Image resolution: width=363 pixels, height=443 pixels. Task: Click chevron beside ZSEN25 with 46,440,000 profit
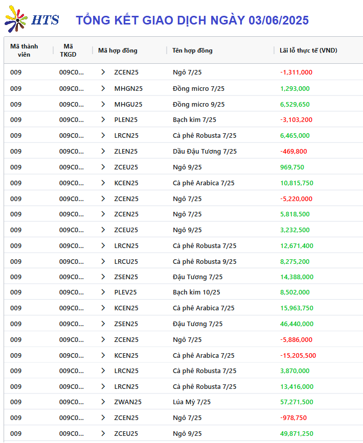103,324
